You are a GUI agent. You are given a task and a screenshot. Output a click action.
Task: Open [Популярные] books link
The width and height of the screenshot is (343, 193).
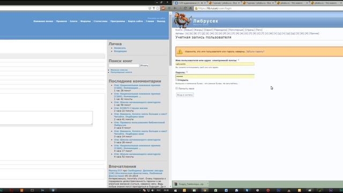[236, 30]
